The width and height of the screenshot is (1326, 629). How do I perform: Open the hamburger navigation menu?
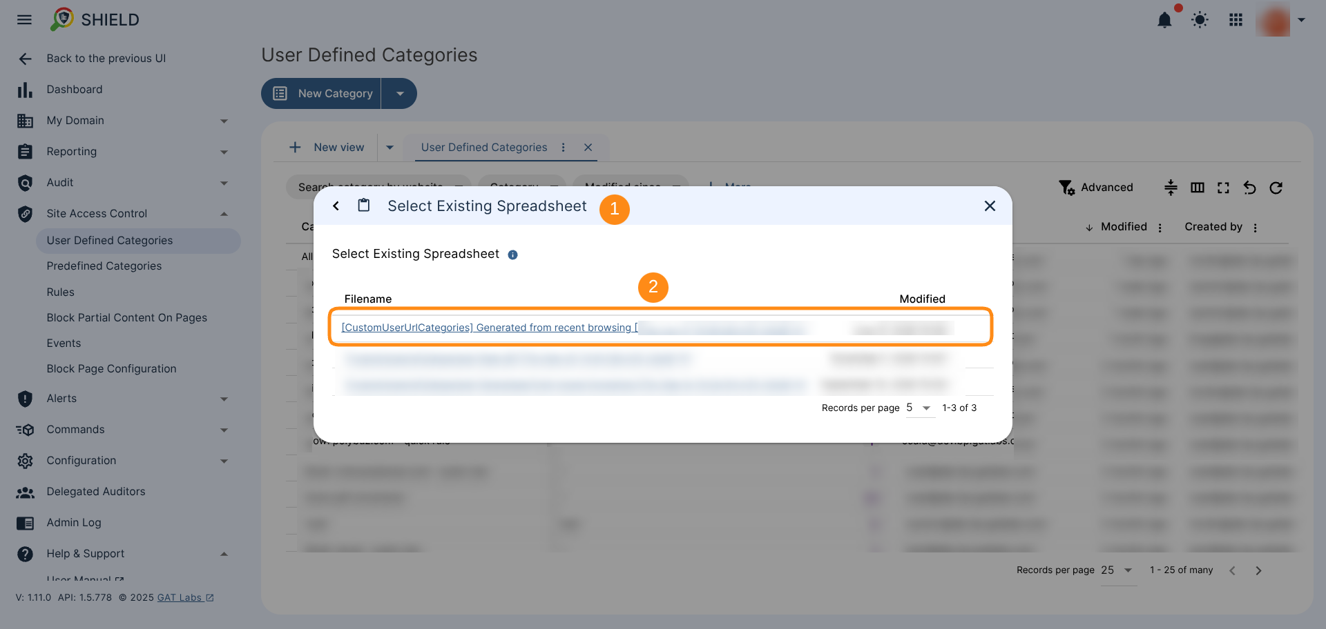point(24,20)
